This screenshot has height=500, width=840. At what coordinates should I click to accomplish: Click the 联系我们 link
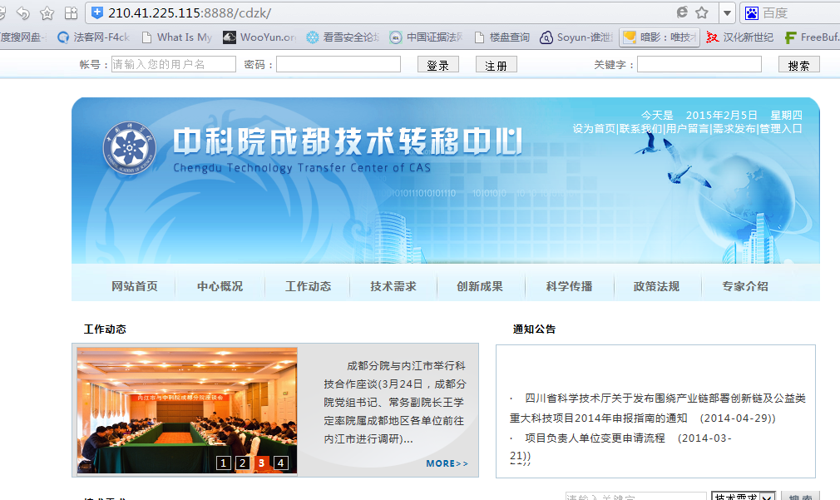(x=640, y=129)
